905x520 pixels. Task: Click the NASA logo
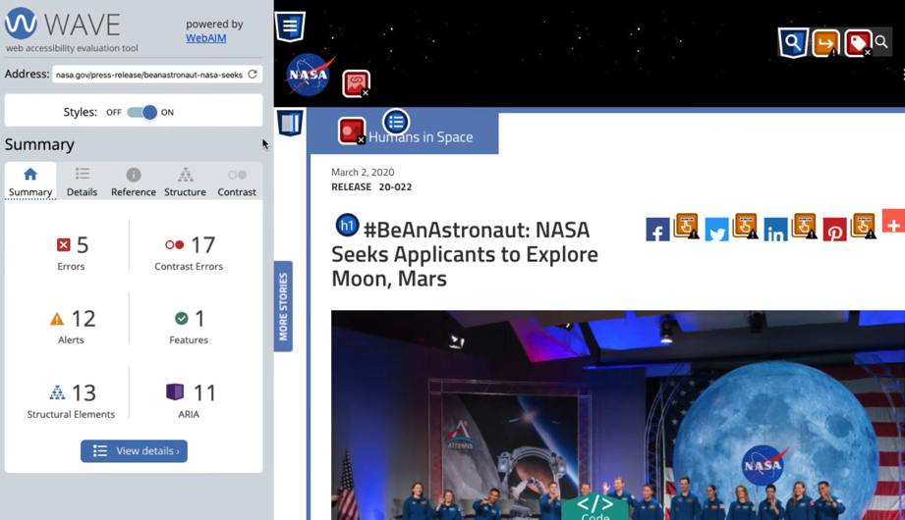tap(308, 76)
